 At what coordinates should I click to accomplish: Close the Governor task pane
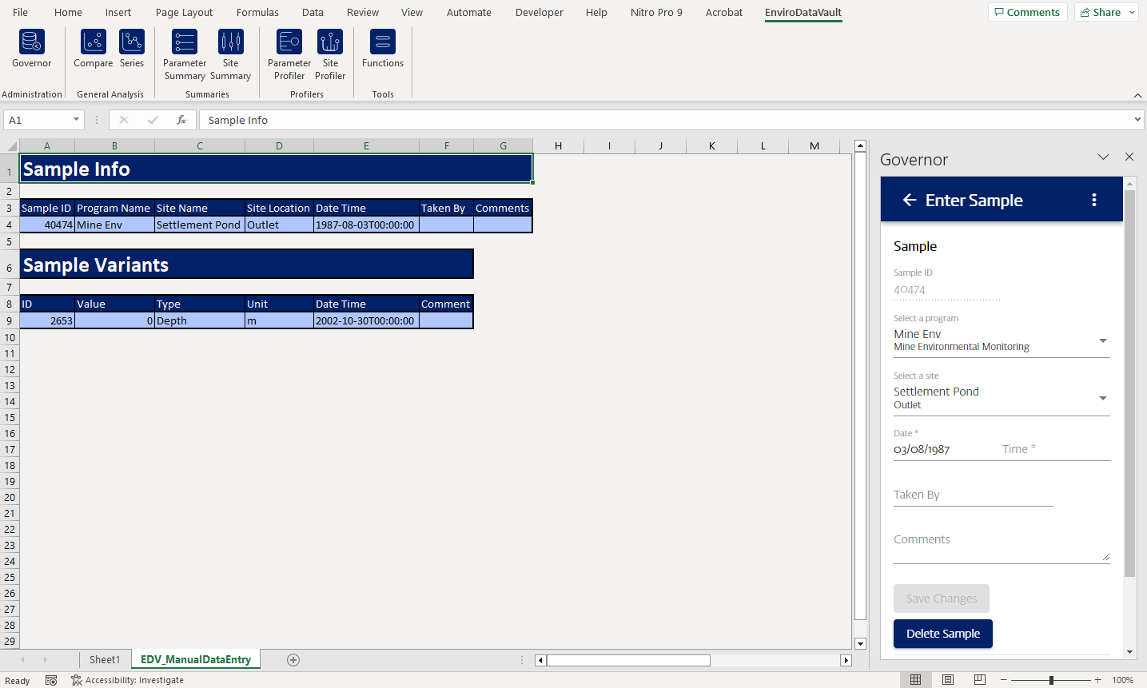(x=1129, y=157)
